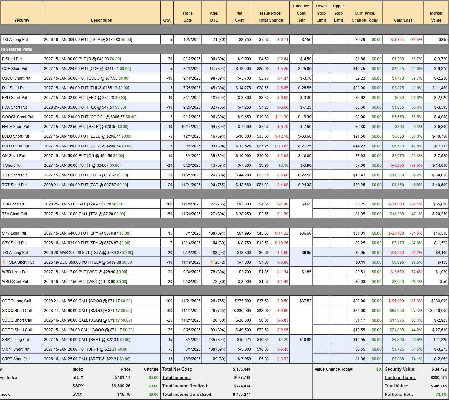Select the $VIX index row
449x400 pixels.
pos(77,395)
